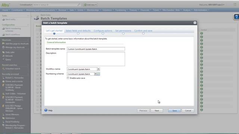The image size is (239, 134).
Task: Click the Altru logo
Action: point(6,5)
